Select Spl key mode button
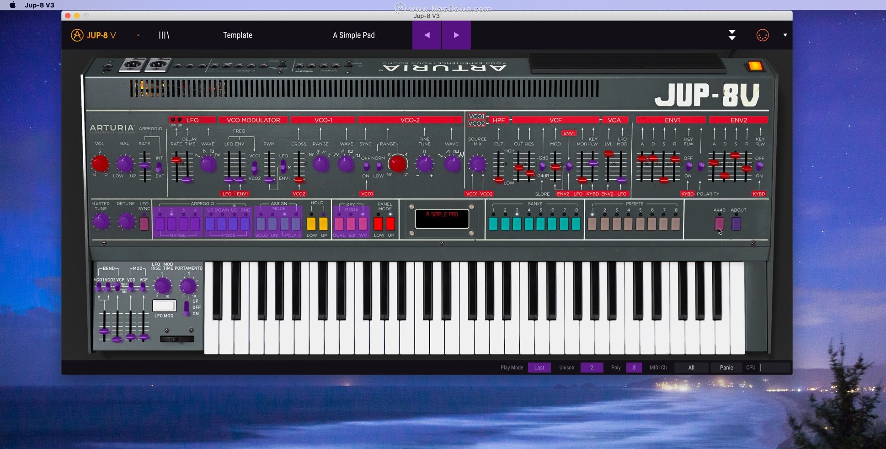Viewport: 886px width, 449px height. pos(351,224)
